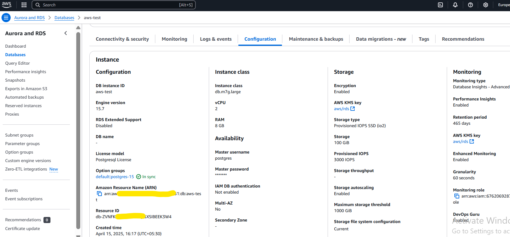
Task: Switch to the Logs & events tab
Action: click(x=216, y=39)
